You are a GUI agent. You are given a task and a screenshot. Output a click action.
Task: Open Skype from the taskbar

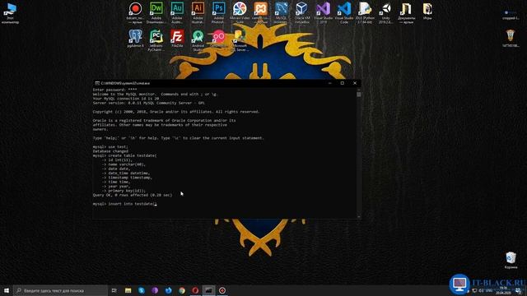pyautogui.click(x=142, y=290)
